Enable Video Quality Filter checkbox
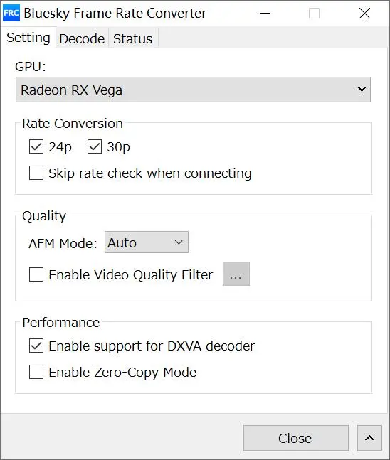This screenshot has height=460, width=390. click(36, 274)
